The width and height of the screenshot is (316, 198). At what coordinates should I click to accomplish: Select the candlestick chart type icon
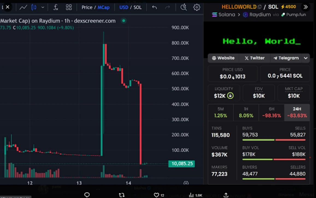tap(34, 7)
